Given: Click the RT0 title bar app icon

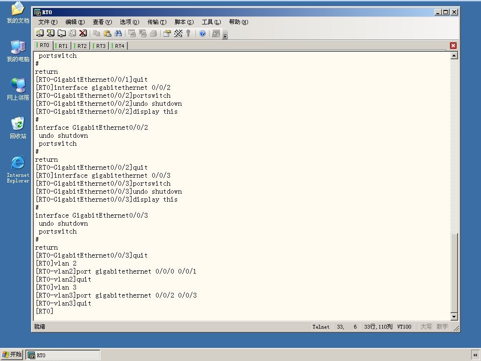Looking at the screenshot, I should coord(38,12).
